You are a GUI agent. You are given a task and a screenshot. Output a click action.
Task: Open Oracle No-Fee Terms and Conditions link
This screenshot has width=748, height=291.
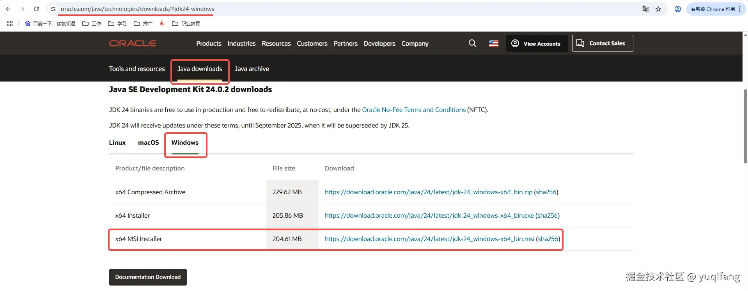coord(414,110)
